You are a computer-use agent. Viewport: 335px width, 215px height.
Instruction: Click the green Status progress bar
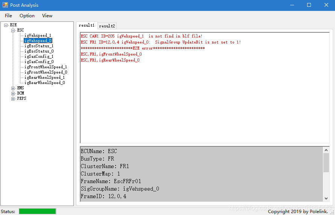pos(37,211)
